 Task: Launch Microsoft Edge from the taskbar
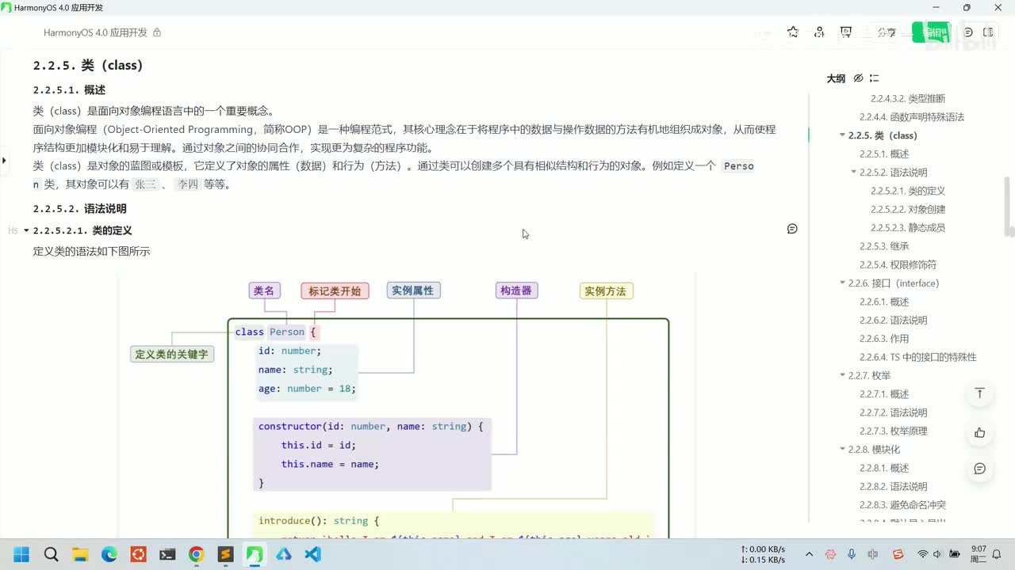pyautogui.click(x=109, y=554)
